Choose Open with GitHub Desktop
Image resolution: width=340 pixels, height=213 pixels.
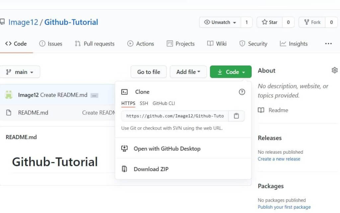183,148
